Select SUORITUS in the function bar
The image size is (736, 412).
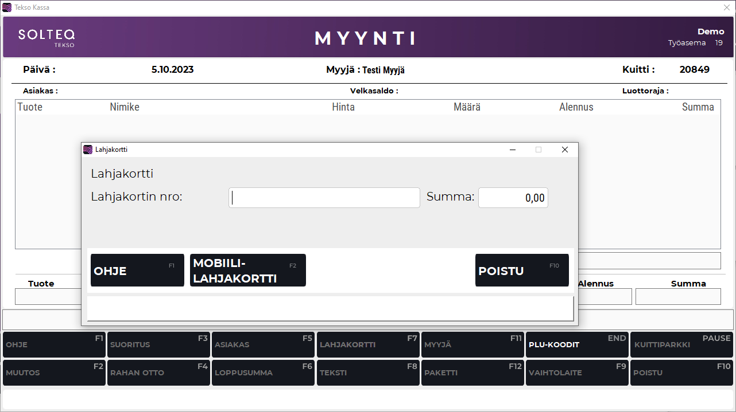point(158,344)
